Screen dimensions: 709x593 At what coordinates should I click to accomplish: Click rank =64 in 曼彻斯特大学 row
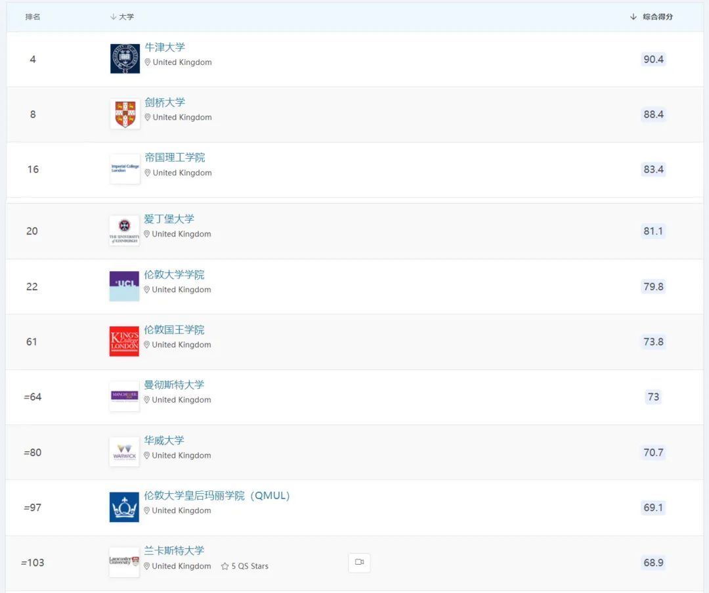pyautogui.click(x=33, y=397)
